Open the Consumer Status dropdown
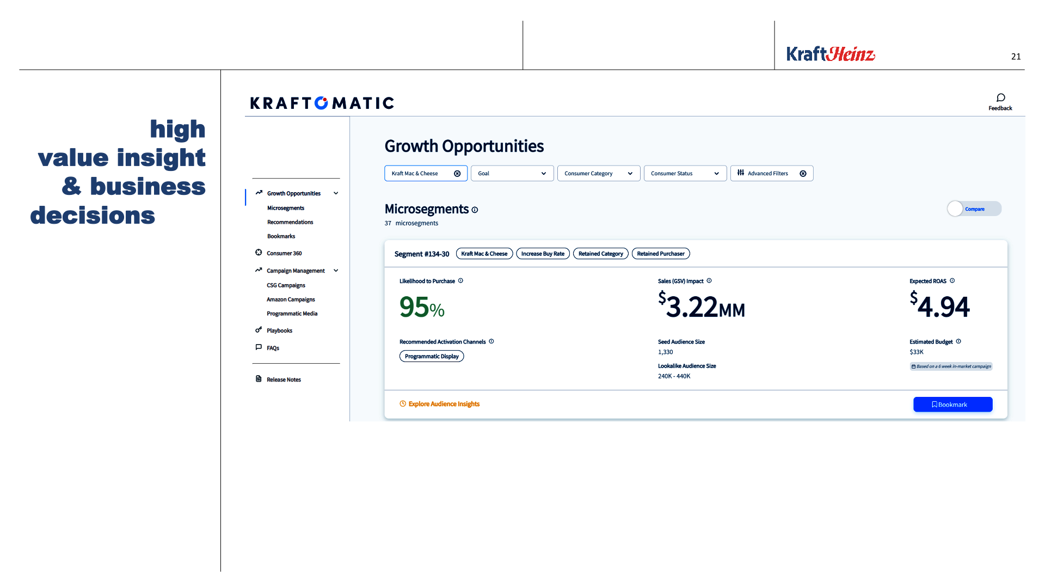The height and width of the screenshot is (588, 1045). 685,174
